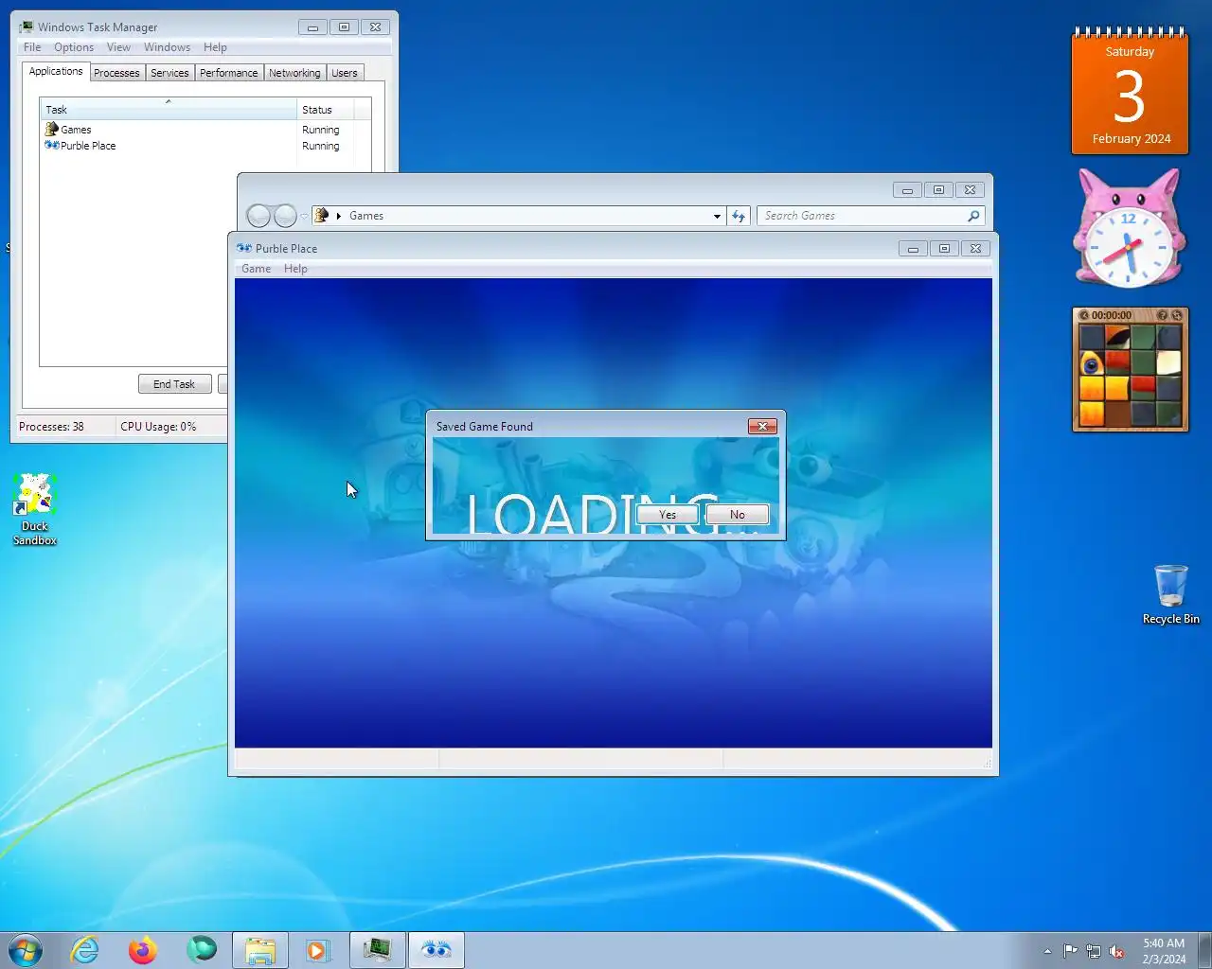Screen dimensions: 1212x969
Task: Click CPU Usage: 0% in status bar
Action: coord(158,427)
